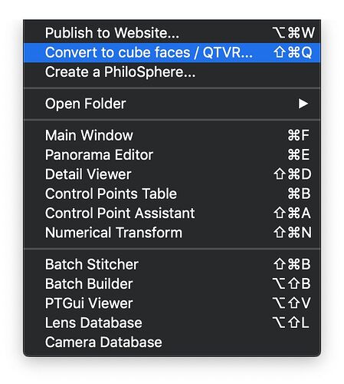This screenshot has height=384, width=344.
Task: Open Create a PhiloSphere option
Action: tap(172, 72)
